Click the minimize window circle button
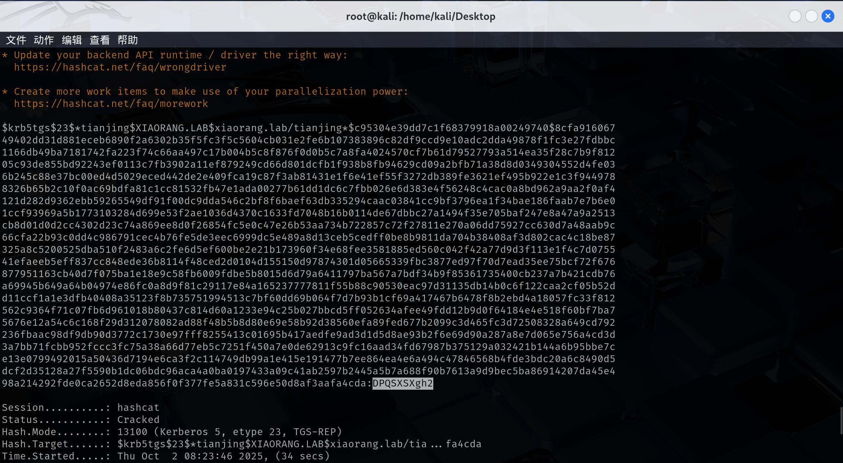Viewport: 843px width, 463px height. [795, 16]
